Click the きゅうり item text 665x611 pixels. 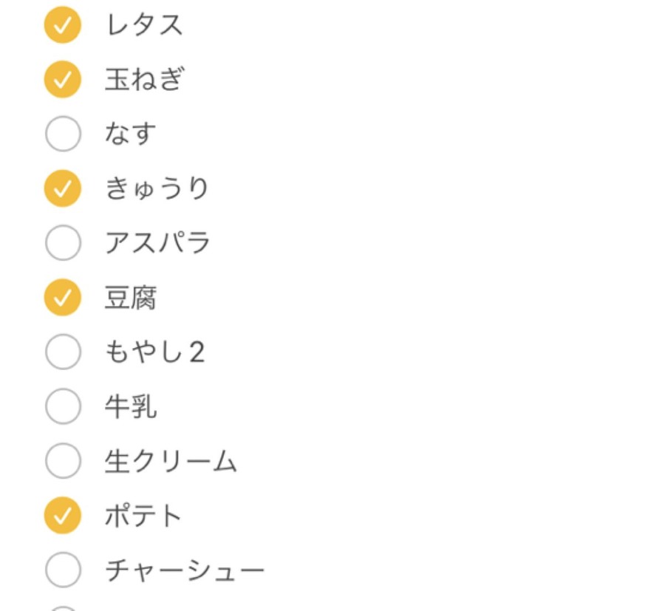pyautogui.click(x=157, y=188)
